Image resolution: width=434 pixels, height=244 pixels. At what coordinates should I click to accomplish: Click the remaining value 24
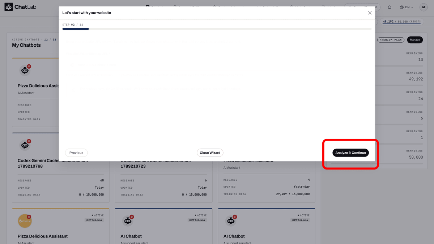point(420,99)
